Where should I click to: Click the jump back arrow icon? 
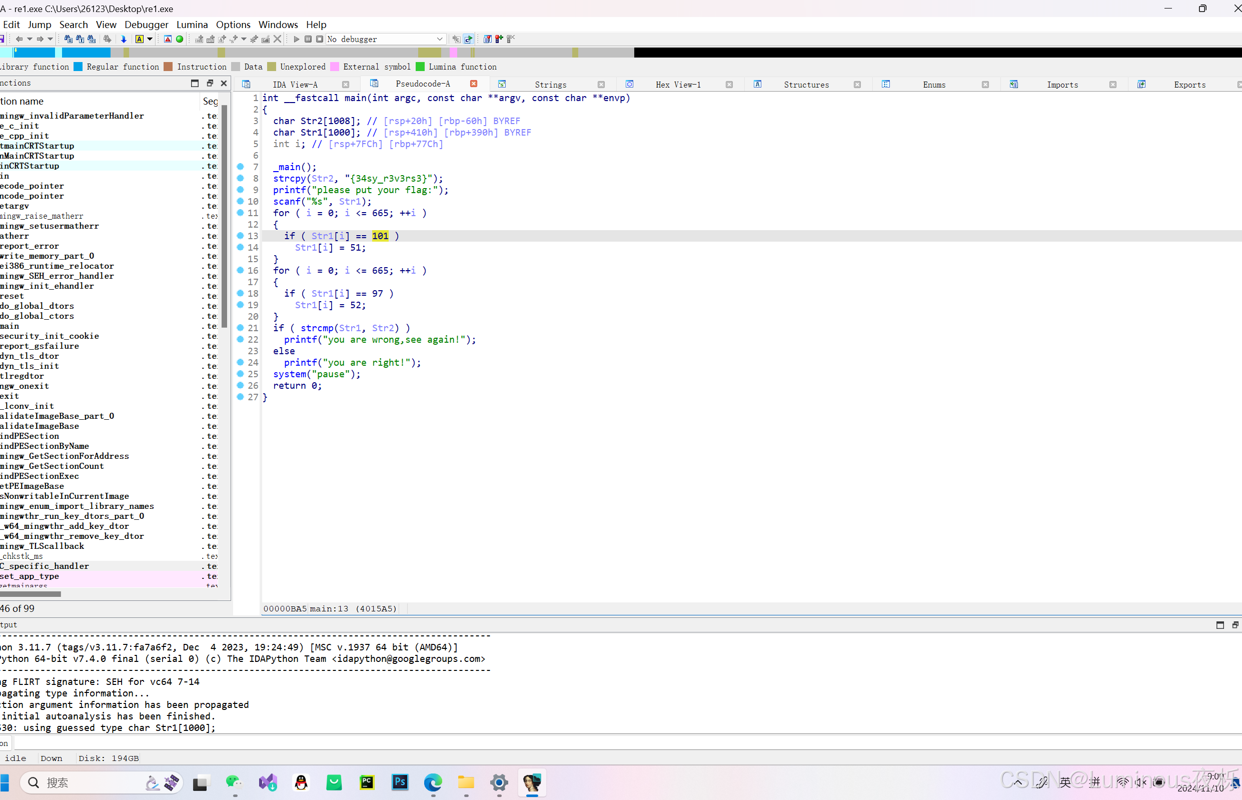[19, 39]
